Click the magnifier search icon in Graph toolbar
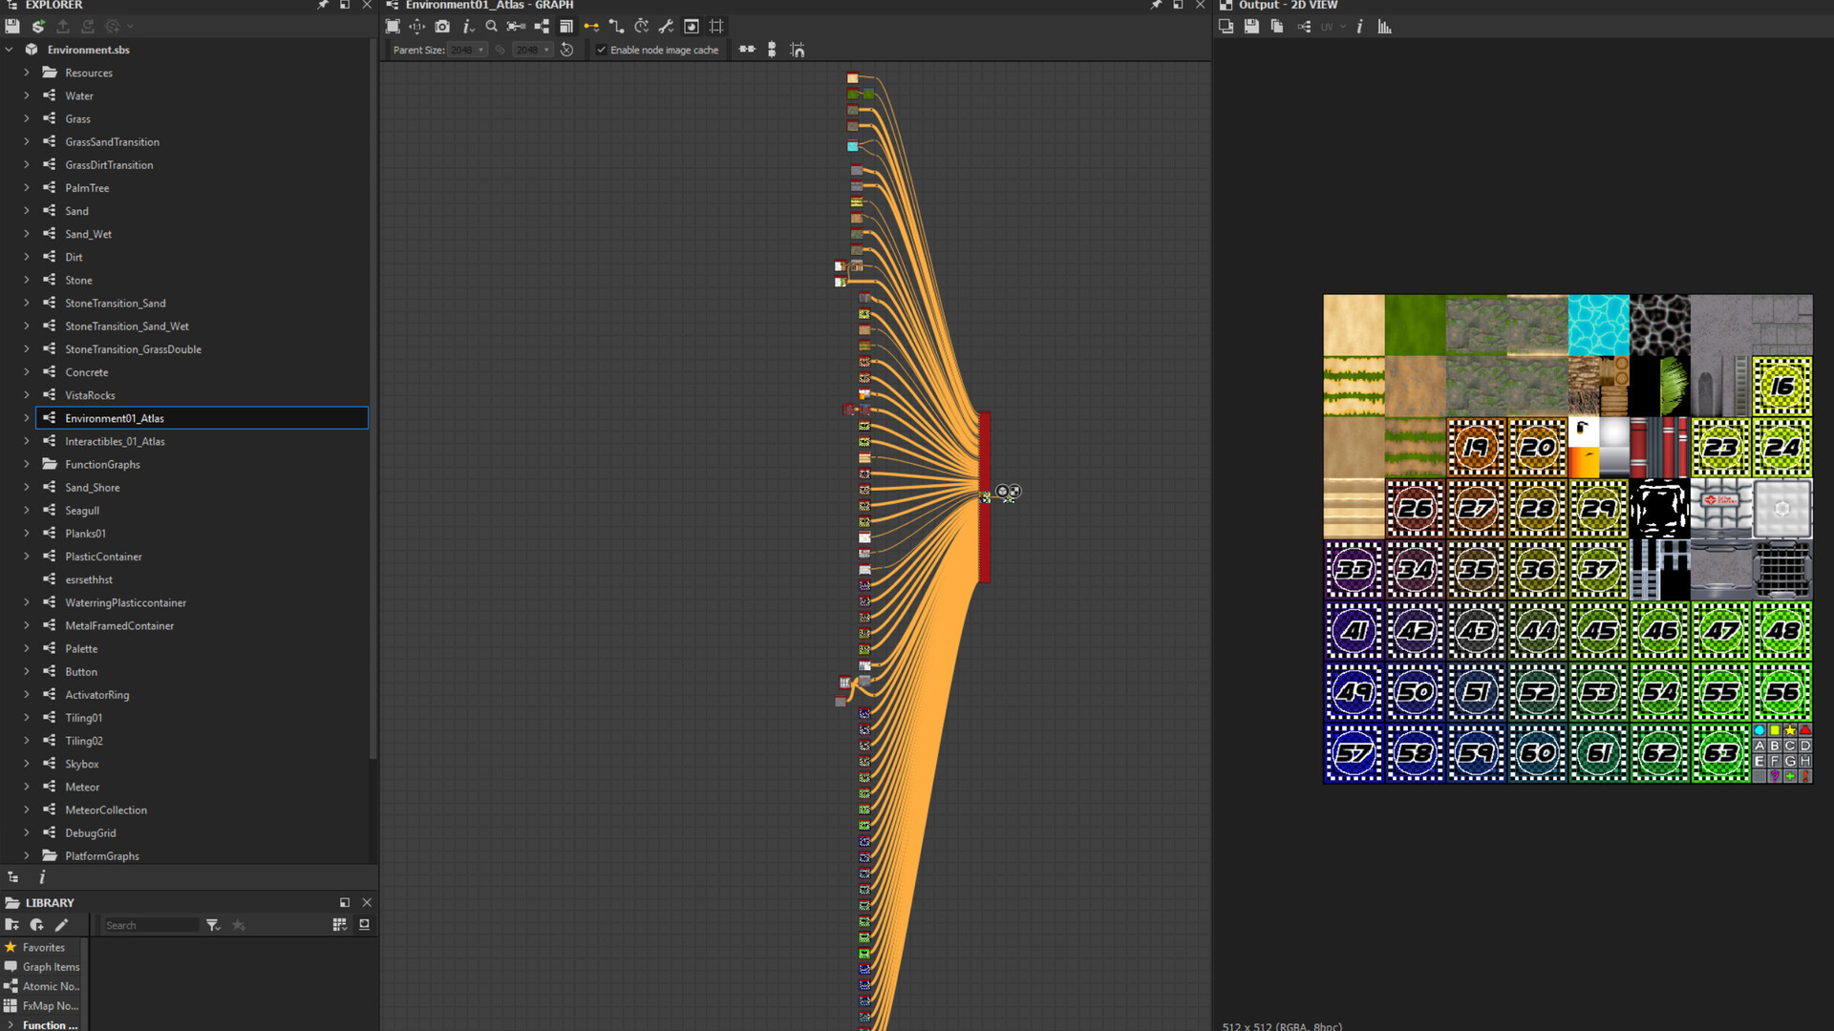Image resolution: width=1834 pixels, height=1031 pixels. (491, 27)
